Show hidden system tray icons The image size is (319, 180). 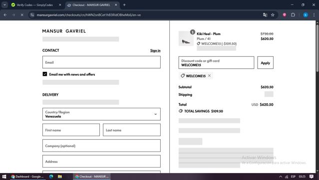[281, 177]
